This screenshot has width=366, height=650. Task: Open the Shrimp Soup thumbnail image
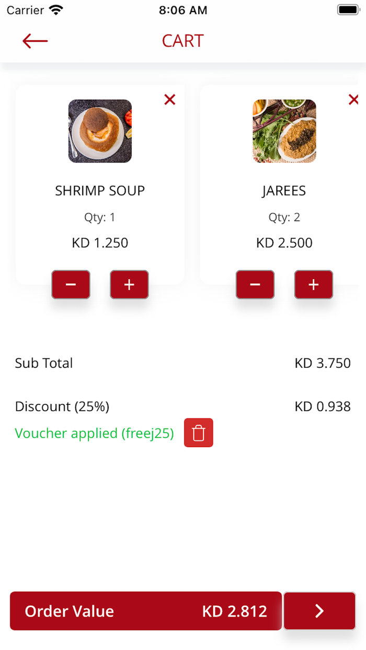pyautogui.click(x=100, y=131)
